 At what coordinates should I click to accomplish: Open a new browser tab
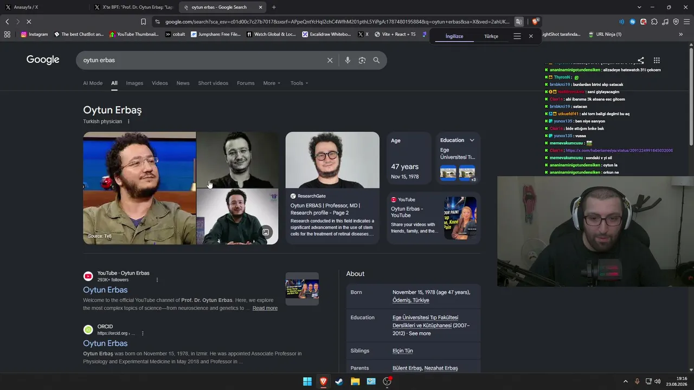[x=274, y=7]
